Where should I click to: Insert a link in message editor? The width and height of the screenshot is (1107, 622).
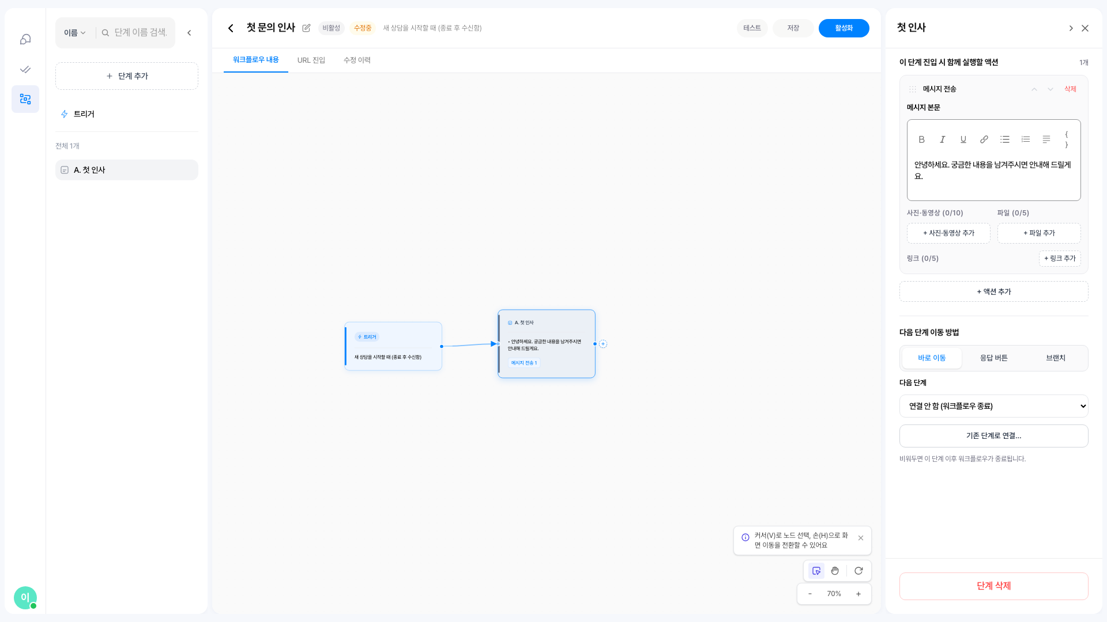click(x=984, y=139)
